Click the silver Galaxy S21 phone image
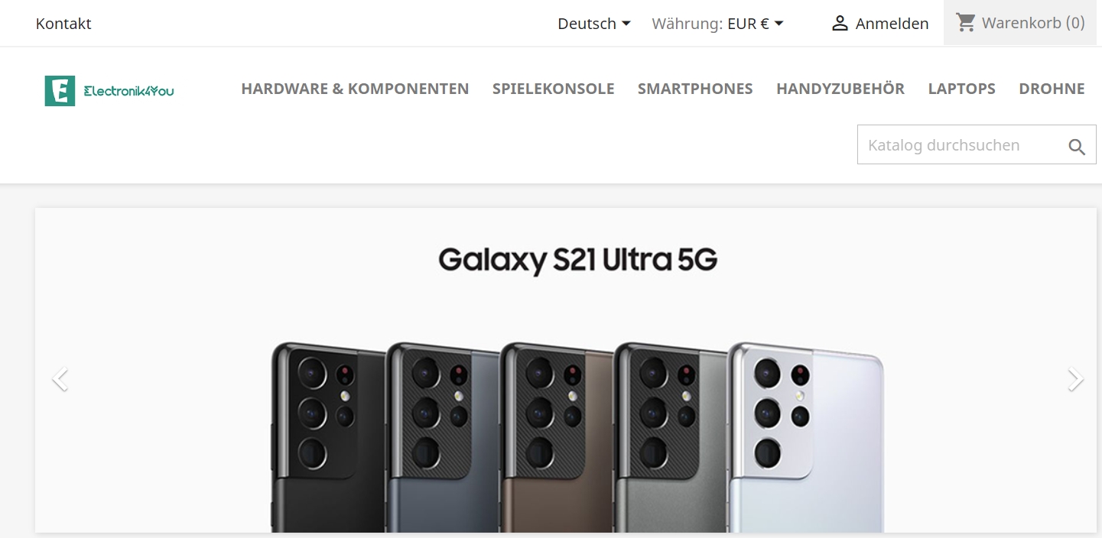The image size is (1102, 538). [x=807, y=437]
